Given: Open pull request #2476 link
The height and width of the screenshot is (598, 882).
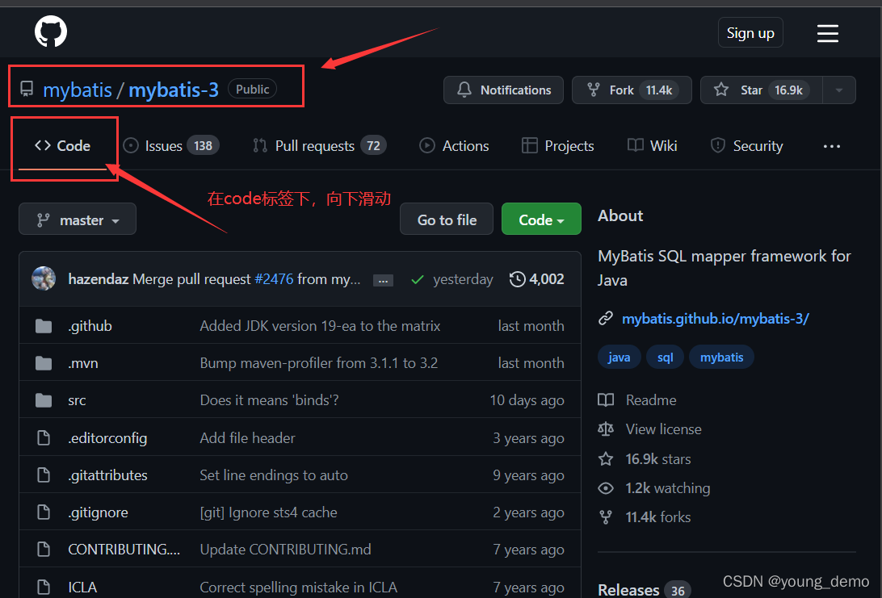Looking at the screenshot, I should [275, 278].
